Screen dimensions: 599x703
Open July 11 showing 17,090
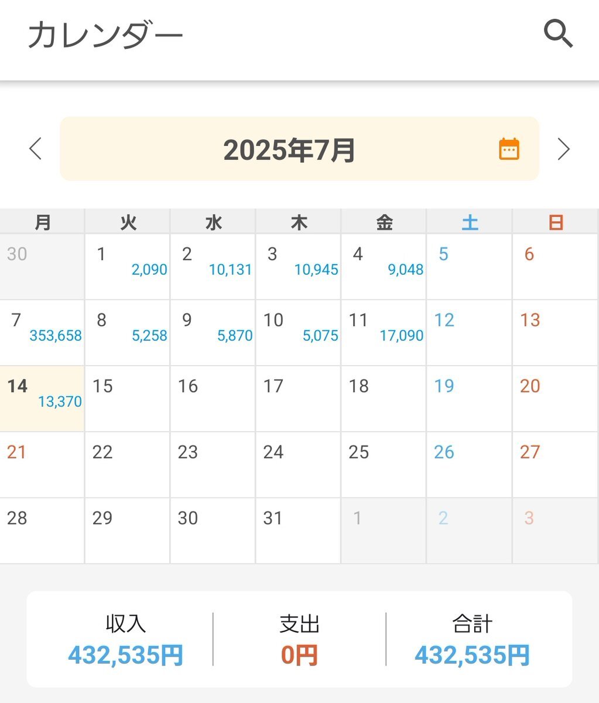pyautogui.click(x=384, y=333)
